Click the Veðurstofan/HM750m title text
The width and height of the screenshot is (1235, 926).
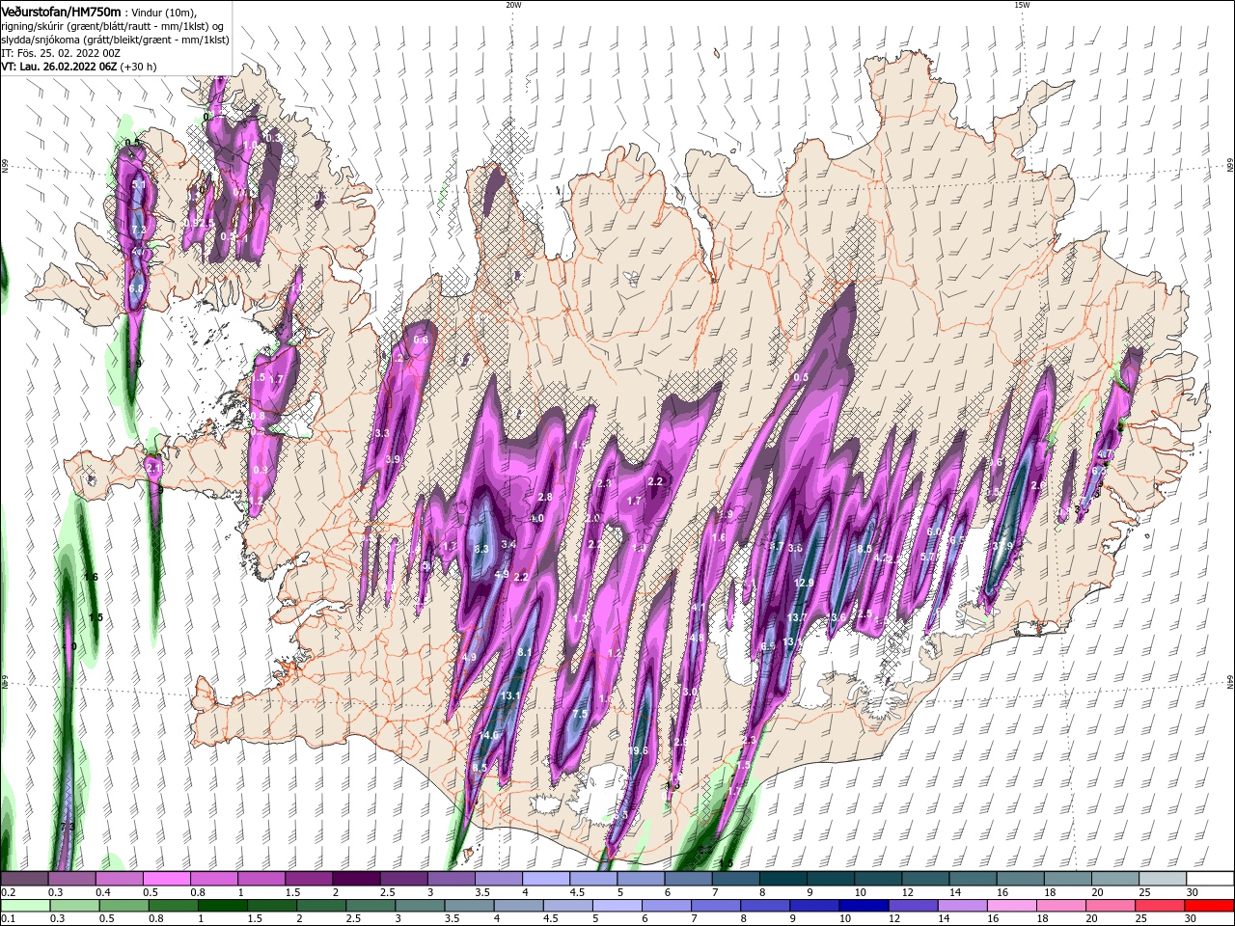point(61,11)
